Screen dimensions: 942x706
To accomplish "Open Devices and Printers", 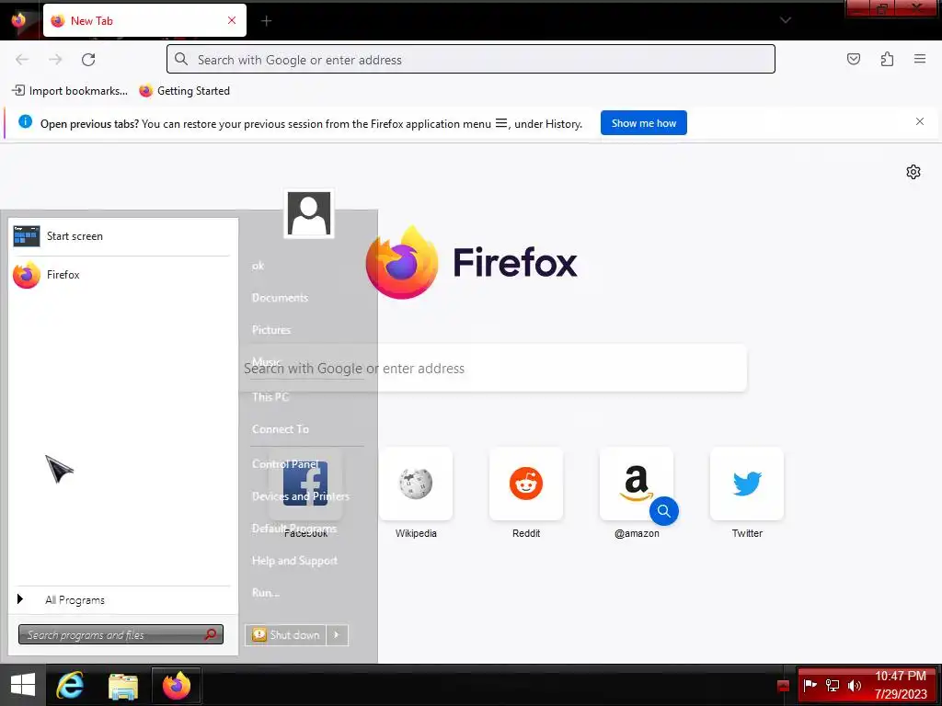I will pos(301,496).
